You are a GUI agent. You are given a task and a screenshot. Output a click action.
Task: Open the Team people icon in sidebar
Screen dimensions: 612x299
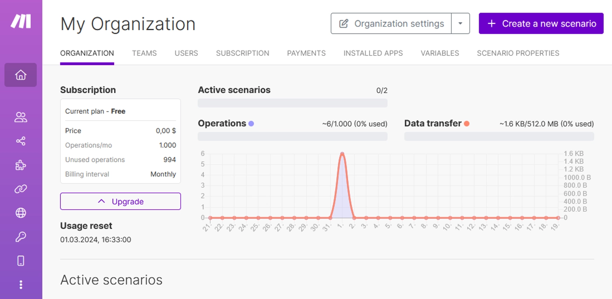point(21,117)
